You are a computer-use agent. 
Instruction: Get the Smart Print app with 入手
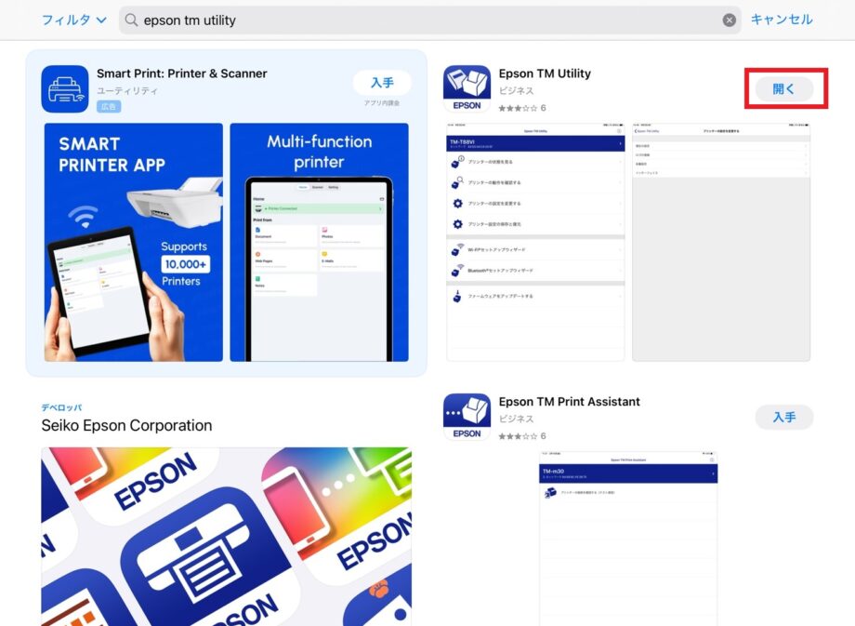point(382,83)
